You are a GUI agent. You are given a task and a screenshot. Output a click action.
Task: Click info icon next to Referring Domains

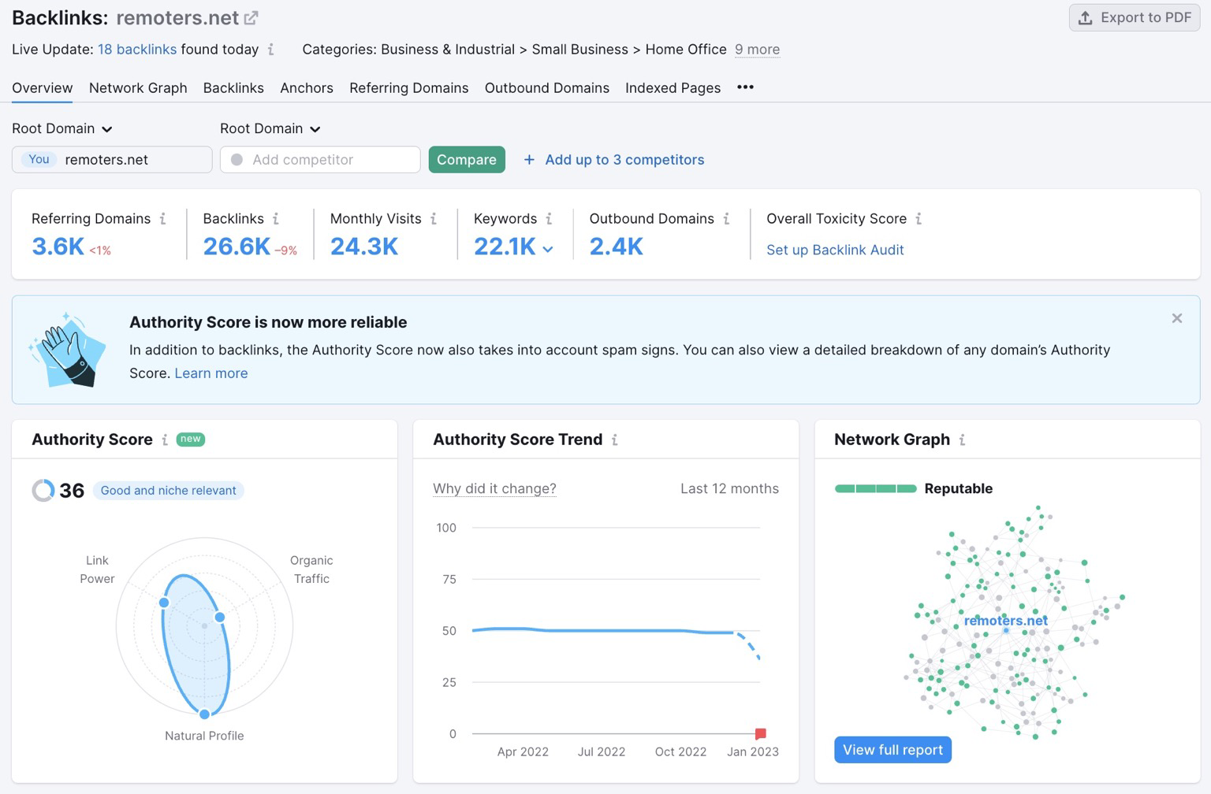(162, 219)
